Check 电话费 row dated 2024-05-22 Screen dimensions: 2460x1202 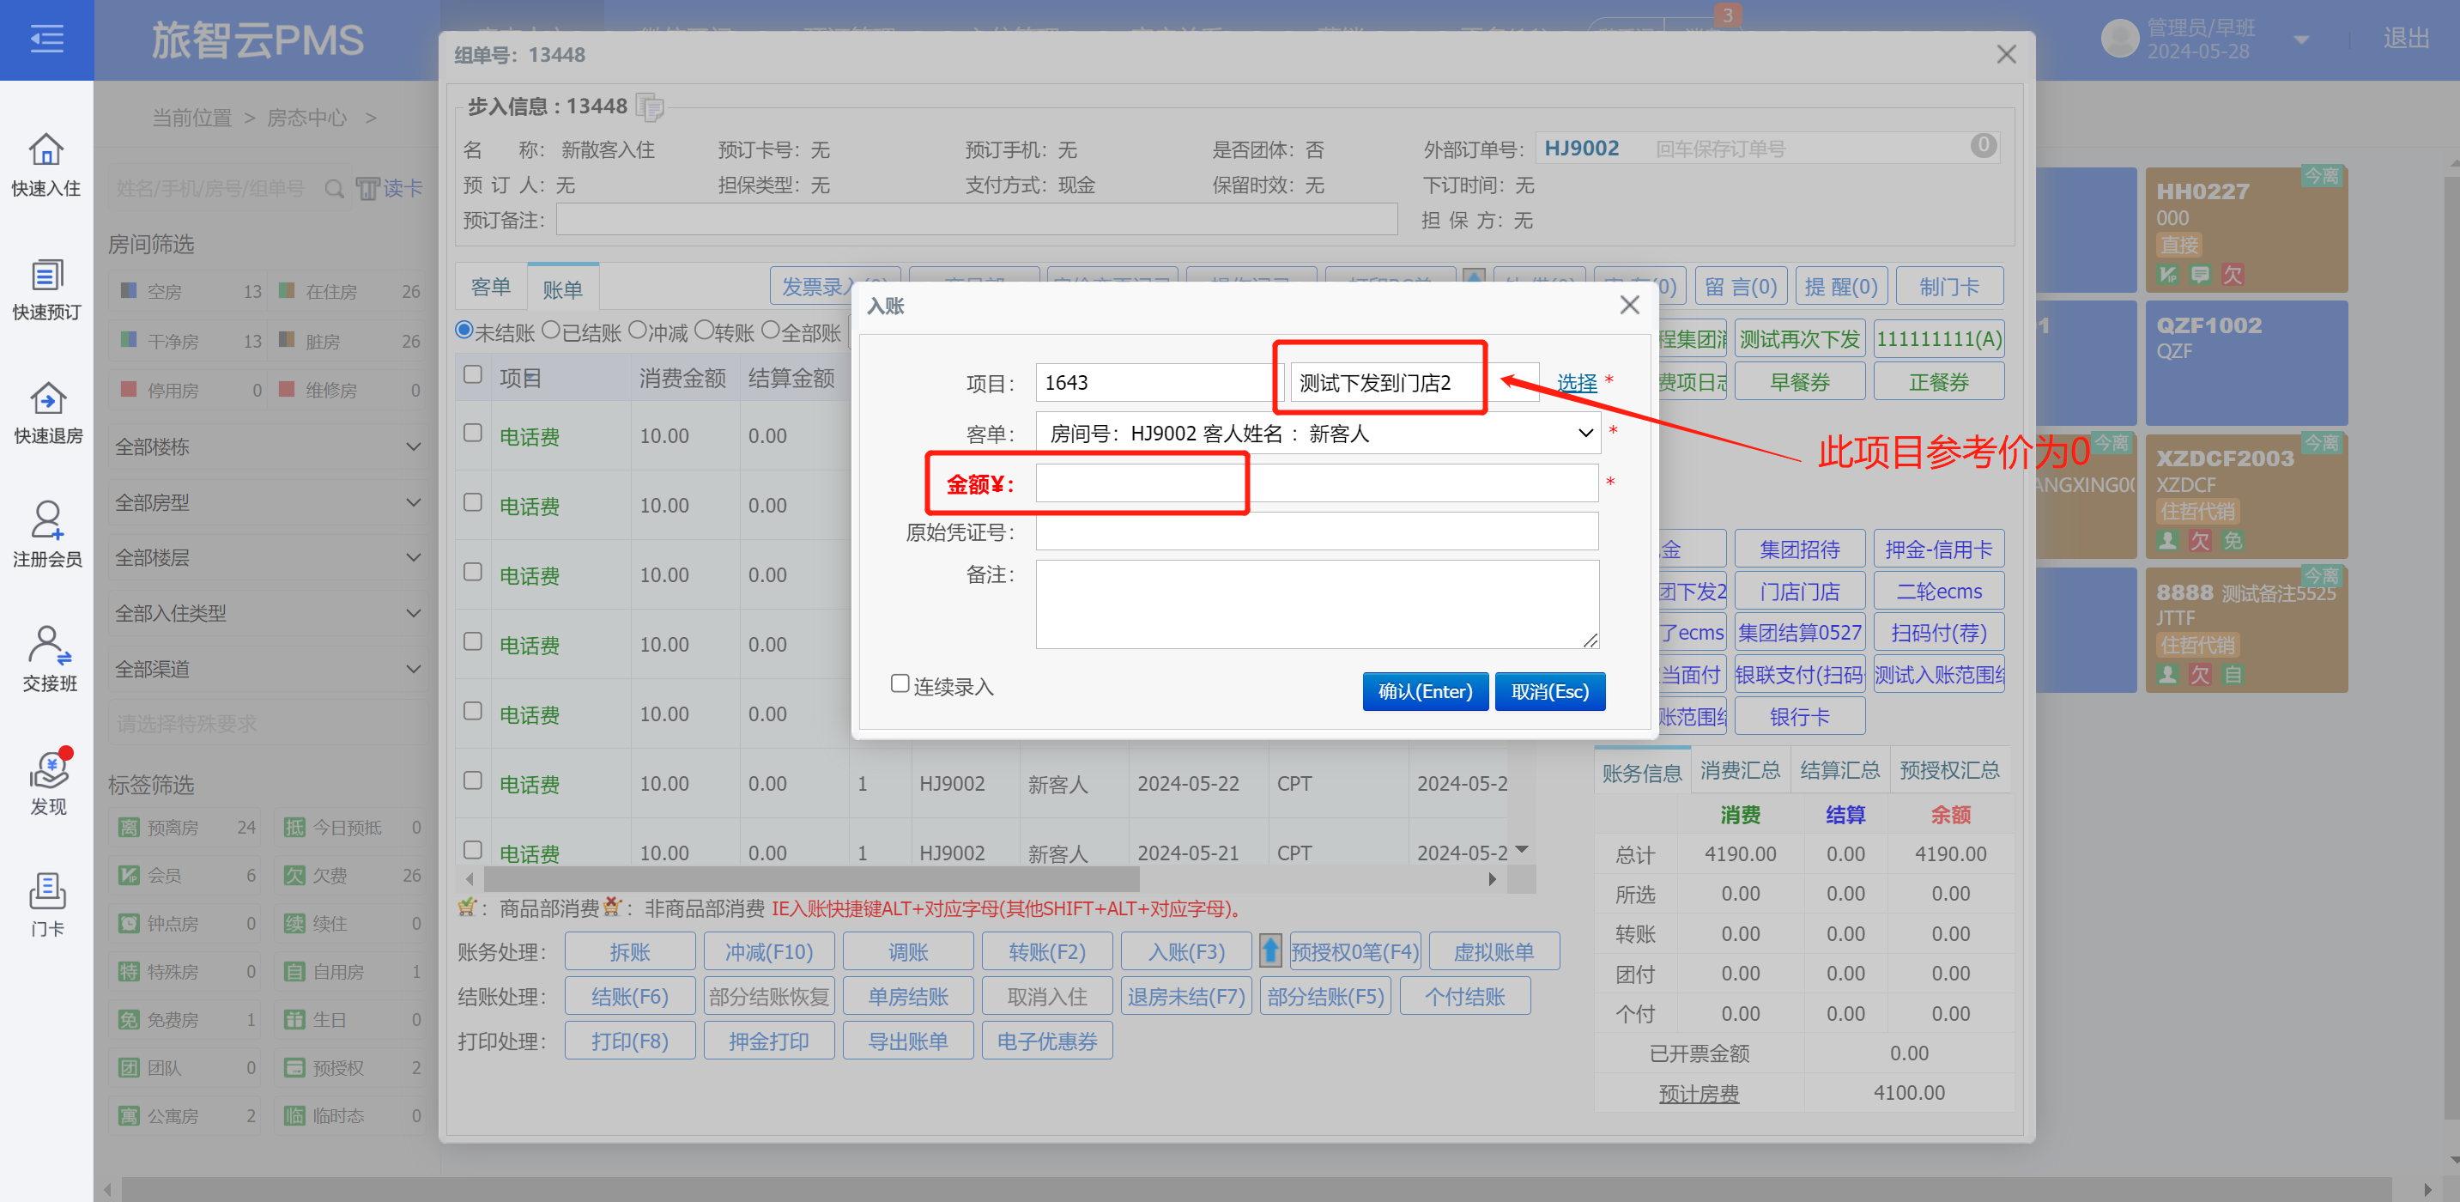click(x=473, y=780)
